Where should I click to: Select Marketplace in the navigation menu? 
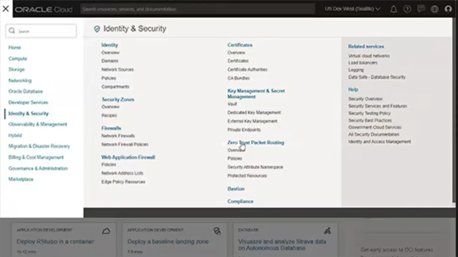21,179
